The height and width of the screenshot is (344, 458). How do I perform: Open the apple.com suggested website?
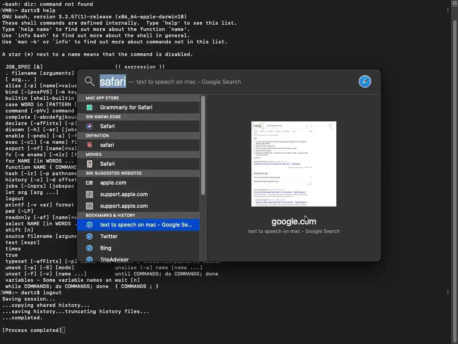[x=139, y=183]
